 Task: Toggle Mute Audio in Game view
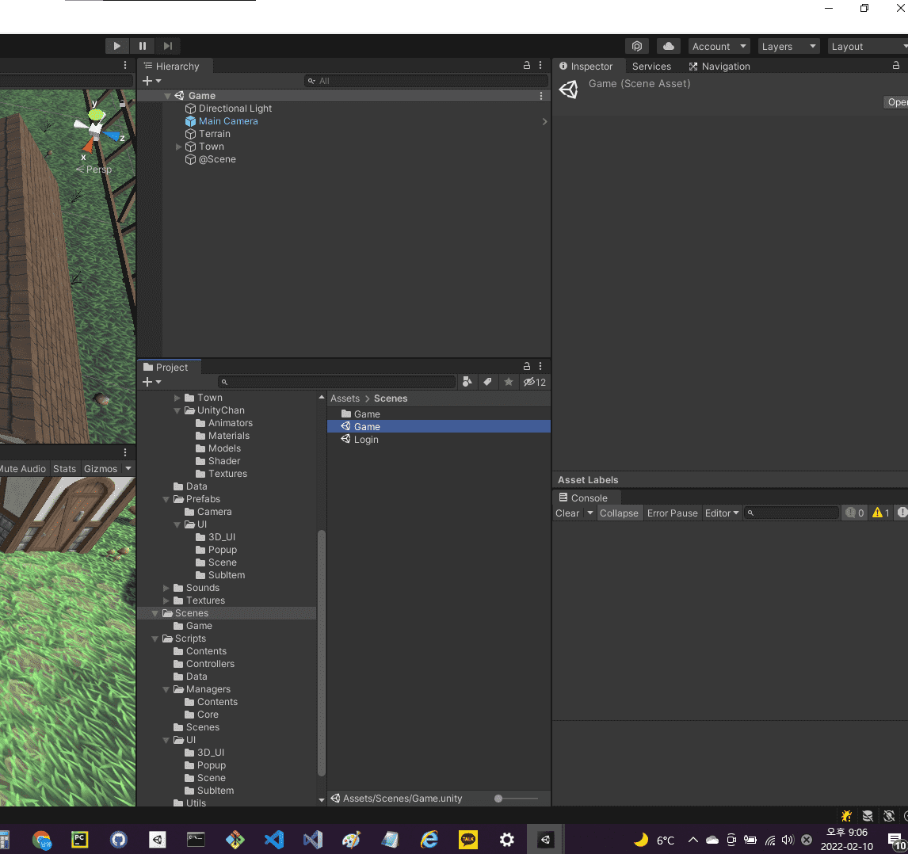pos(23,469)
